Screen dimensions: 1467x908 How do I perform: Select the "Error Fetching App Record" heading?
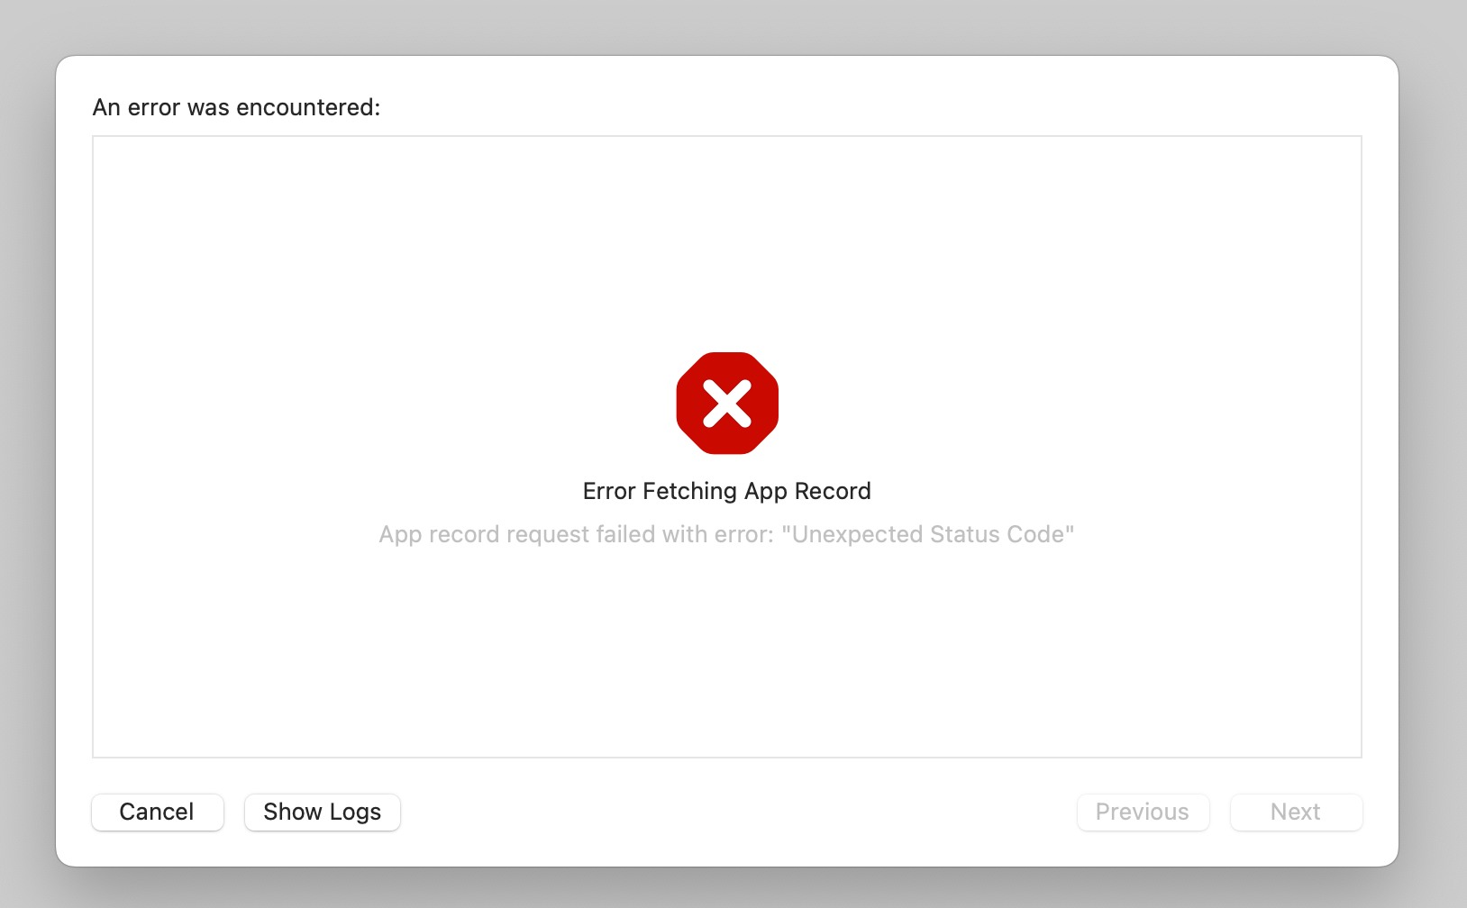point(727,491)
